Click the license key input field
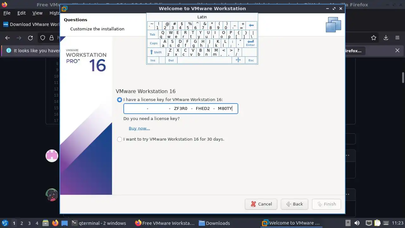 181,109
